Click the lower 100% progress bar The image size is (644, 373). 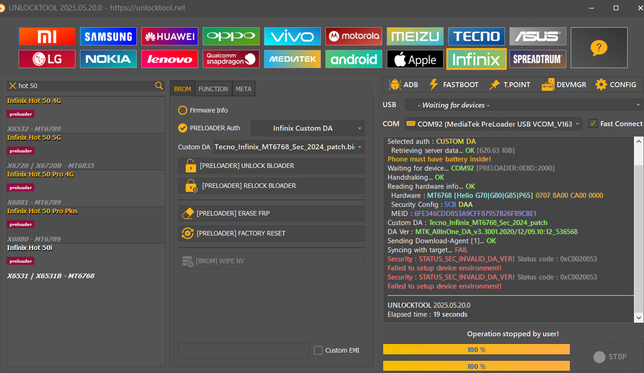tap(476, 366)
